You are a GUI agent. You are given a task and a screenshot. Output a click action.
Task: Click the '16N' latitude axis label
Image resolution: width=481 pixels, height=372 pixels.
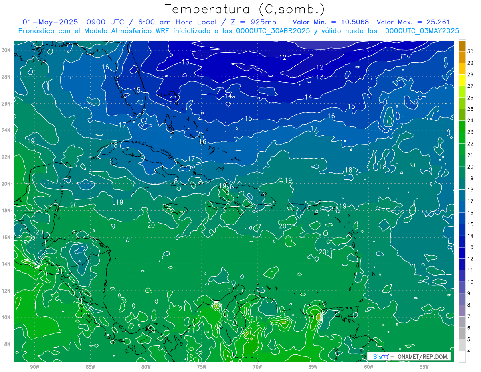(x=6, y=237)
